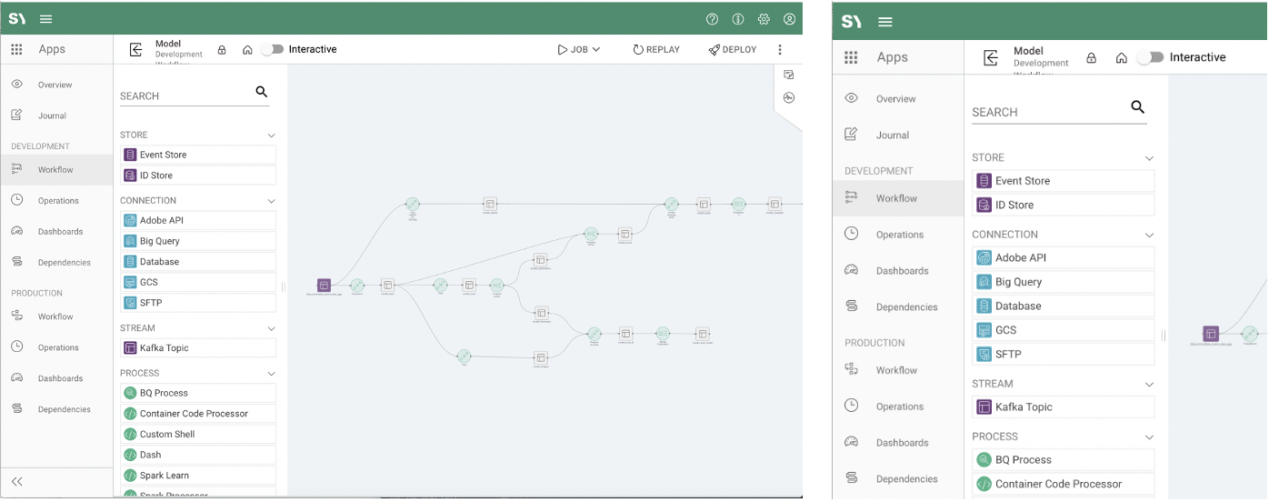Open settings gear in the green header
1269x502 pixels.
[x=764, y=19]
